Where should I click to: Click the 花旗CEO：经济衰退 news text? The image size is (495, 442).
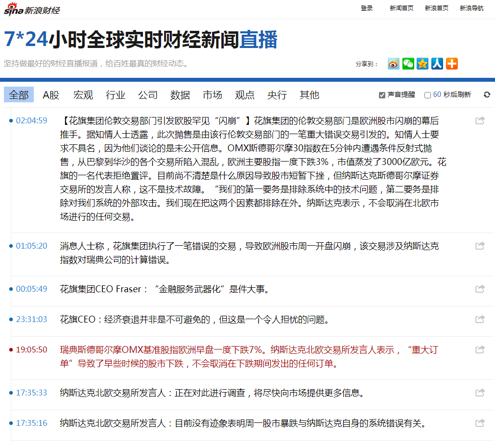195,320
